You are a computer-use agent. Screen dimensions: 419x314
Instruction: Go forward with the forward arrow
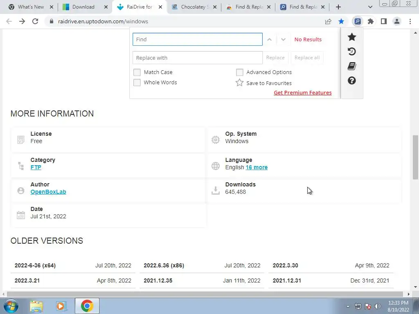coord(22,21)
